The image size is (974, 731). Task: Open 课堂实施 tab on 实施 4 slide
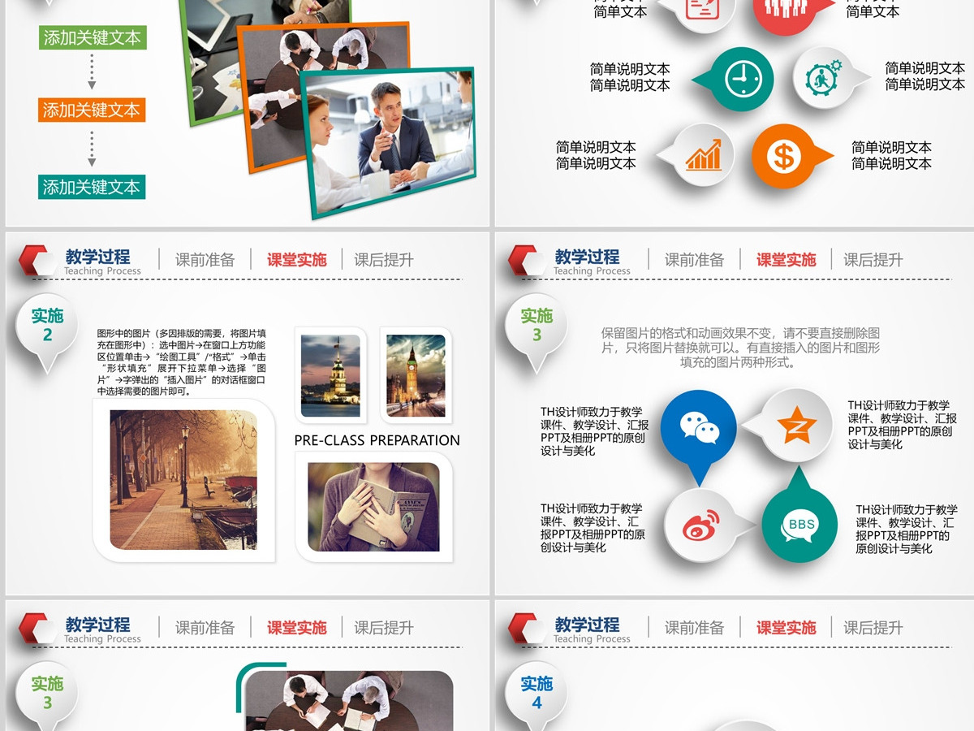point(787,628)
